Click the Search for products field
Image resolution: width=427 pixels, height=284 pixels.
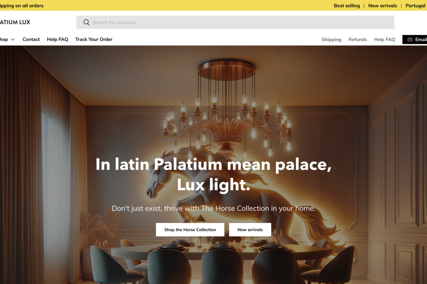coord(235,22)
